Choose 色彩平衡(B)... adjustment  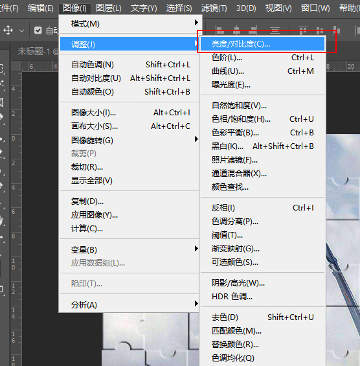[263, 133]
